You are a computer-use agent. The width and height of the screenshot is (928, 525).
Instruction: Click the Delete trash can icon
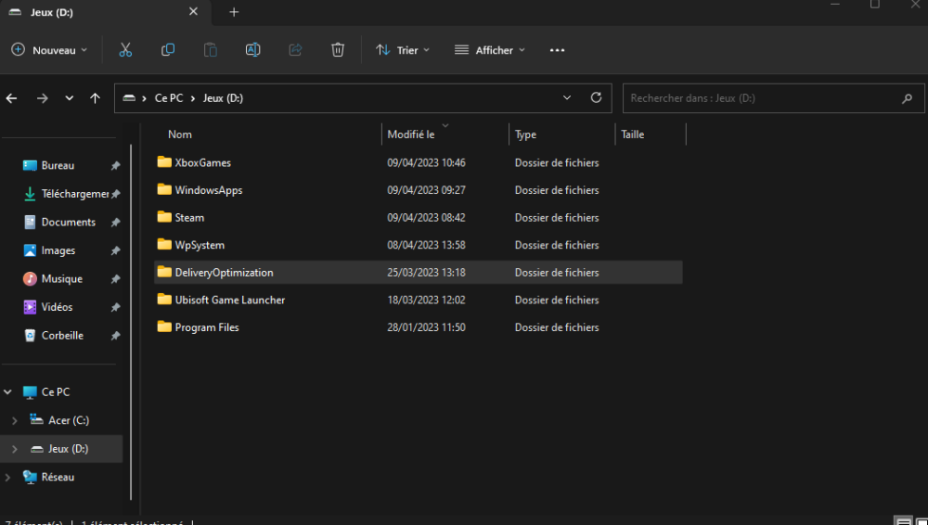pyautogui.click(x=338, y=50)
